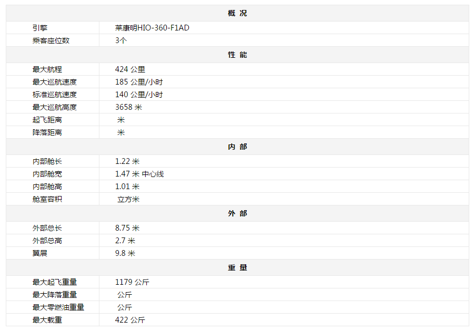Click the 外部 section header
The height and width of the screenshot is (331, 474).
(x=237, y=213)
